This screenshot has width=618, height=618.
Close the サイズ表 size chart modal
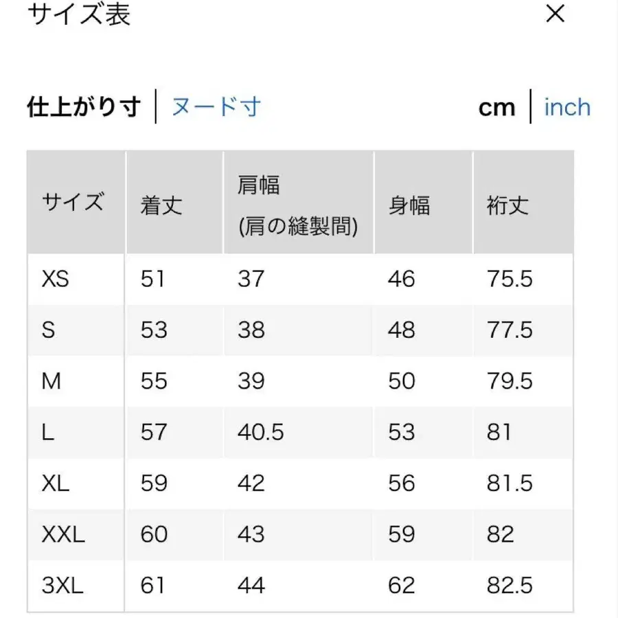click(x=555, y=14)
